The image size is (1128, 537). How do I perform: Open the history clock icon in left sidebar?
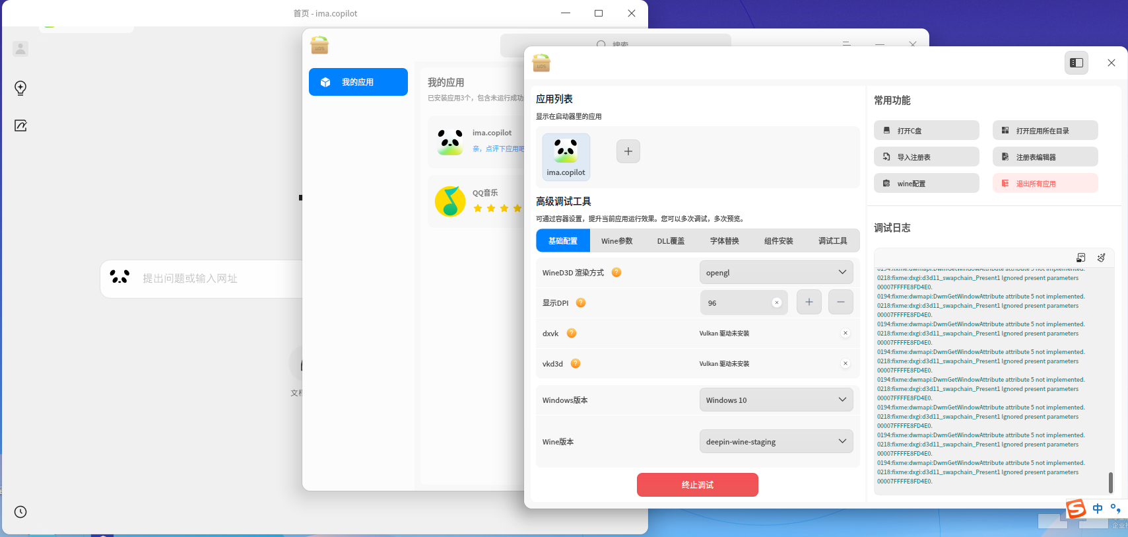point(20,512)
